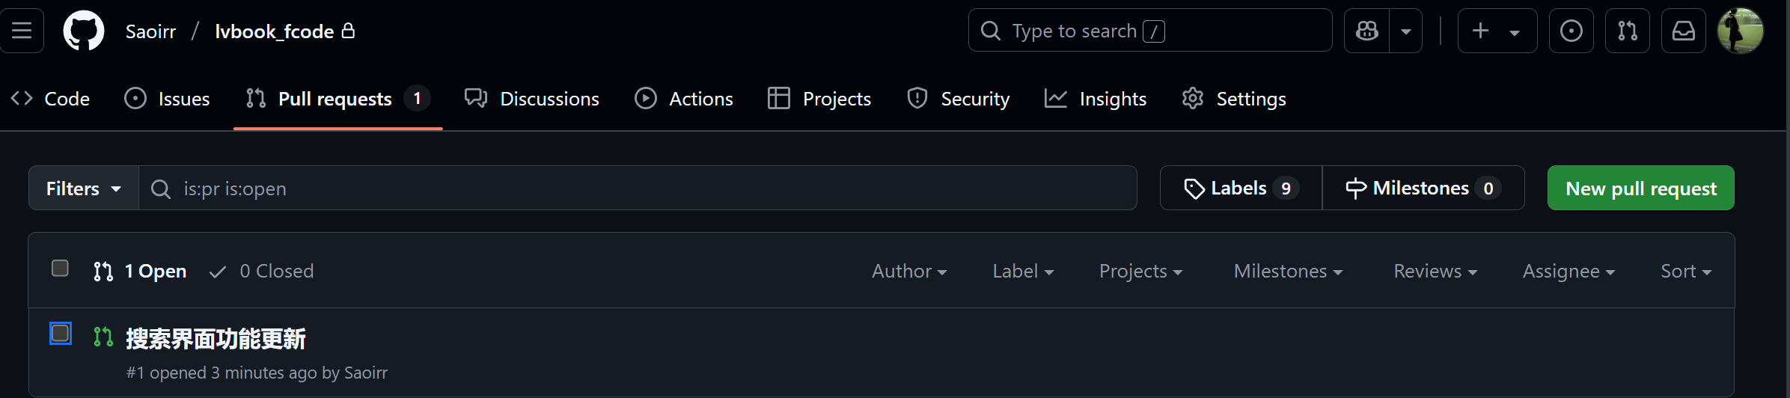Open the Author filter dropdown
Image resolution: width=1790 pixels, height=398 pixels.
coord(909,272)
